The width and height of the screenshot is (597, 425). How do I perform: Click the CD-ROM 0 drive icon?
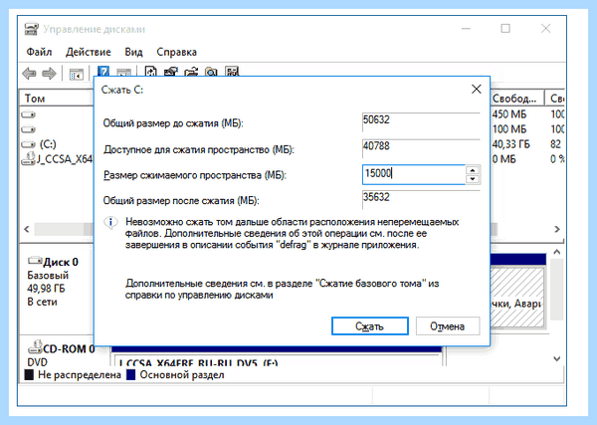(x=35, y=346)
